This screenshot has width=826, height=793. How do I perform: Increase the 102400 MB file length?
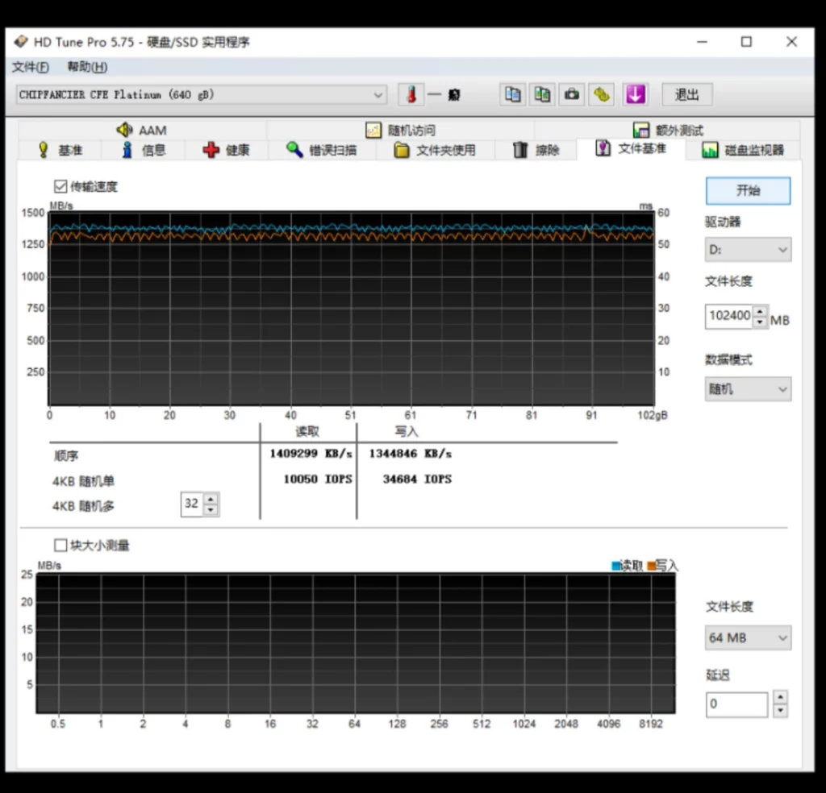(760, 311)
